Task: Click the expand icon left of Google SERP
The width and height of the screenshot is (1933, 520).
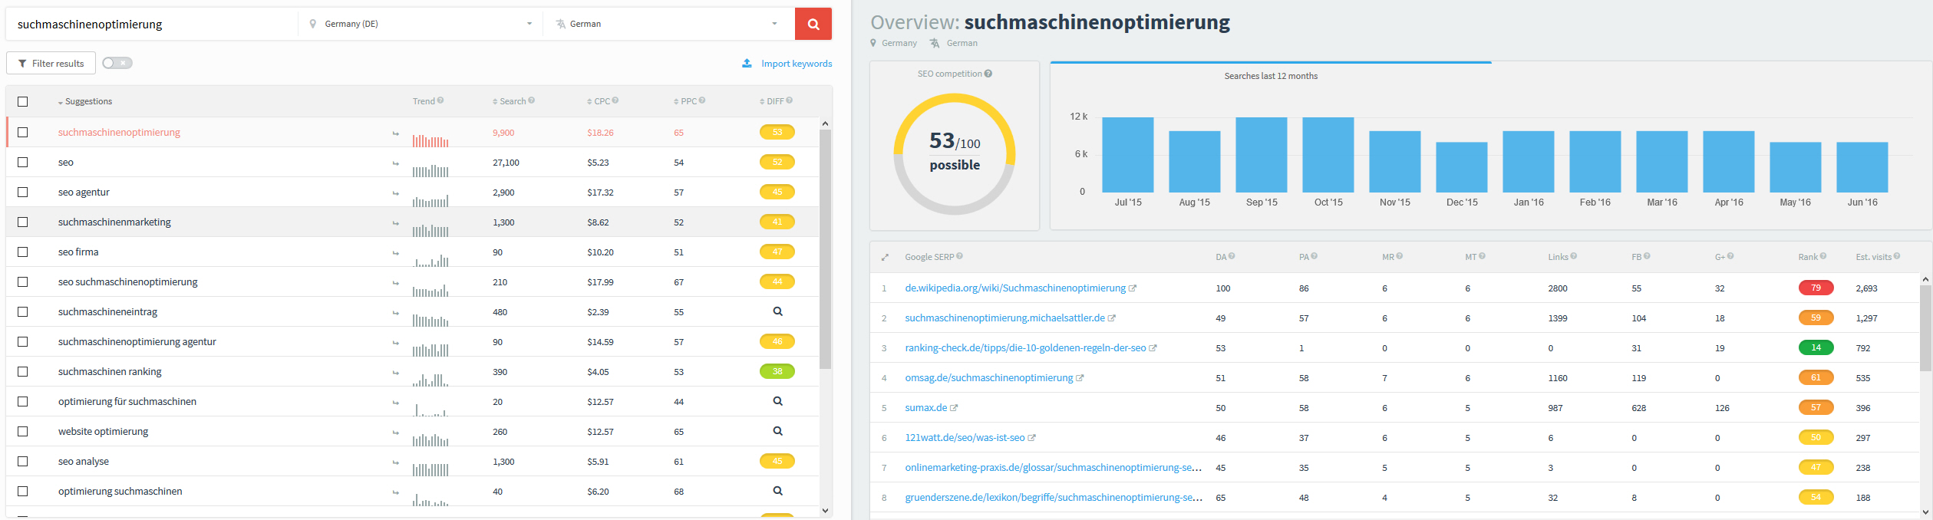Action: [x=885, y=258]
